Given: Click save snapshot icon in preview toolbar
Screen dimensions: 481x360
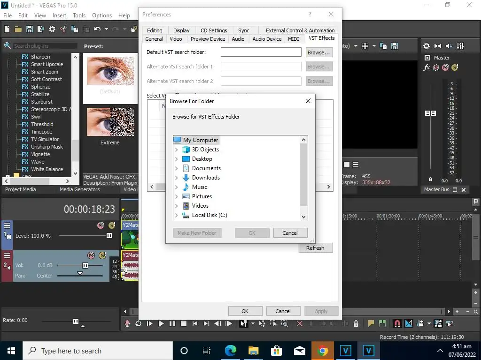Looking at the screenshot, I should [x=395, y=46].
